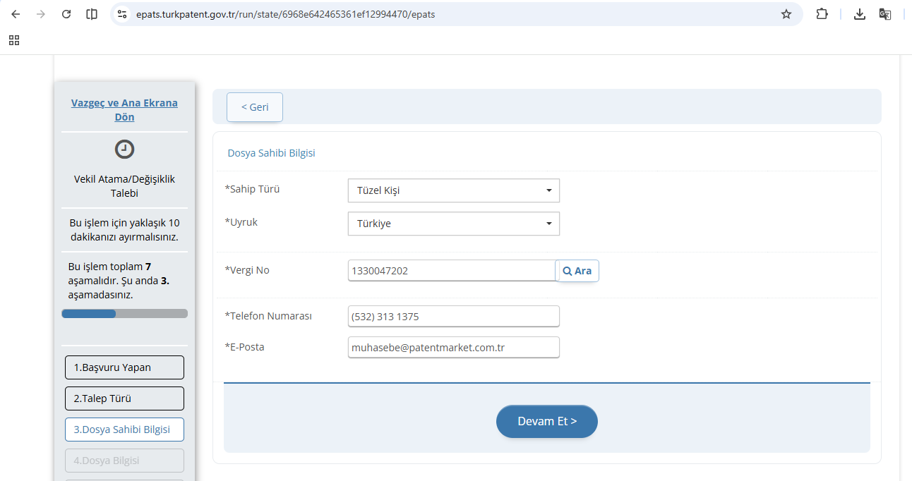The width and height of the screenshot is (912, 481).
Task: Click into the Vergi No field
Action: 452,271
